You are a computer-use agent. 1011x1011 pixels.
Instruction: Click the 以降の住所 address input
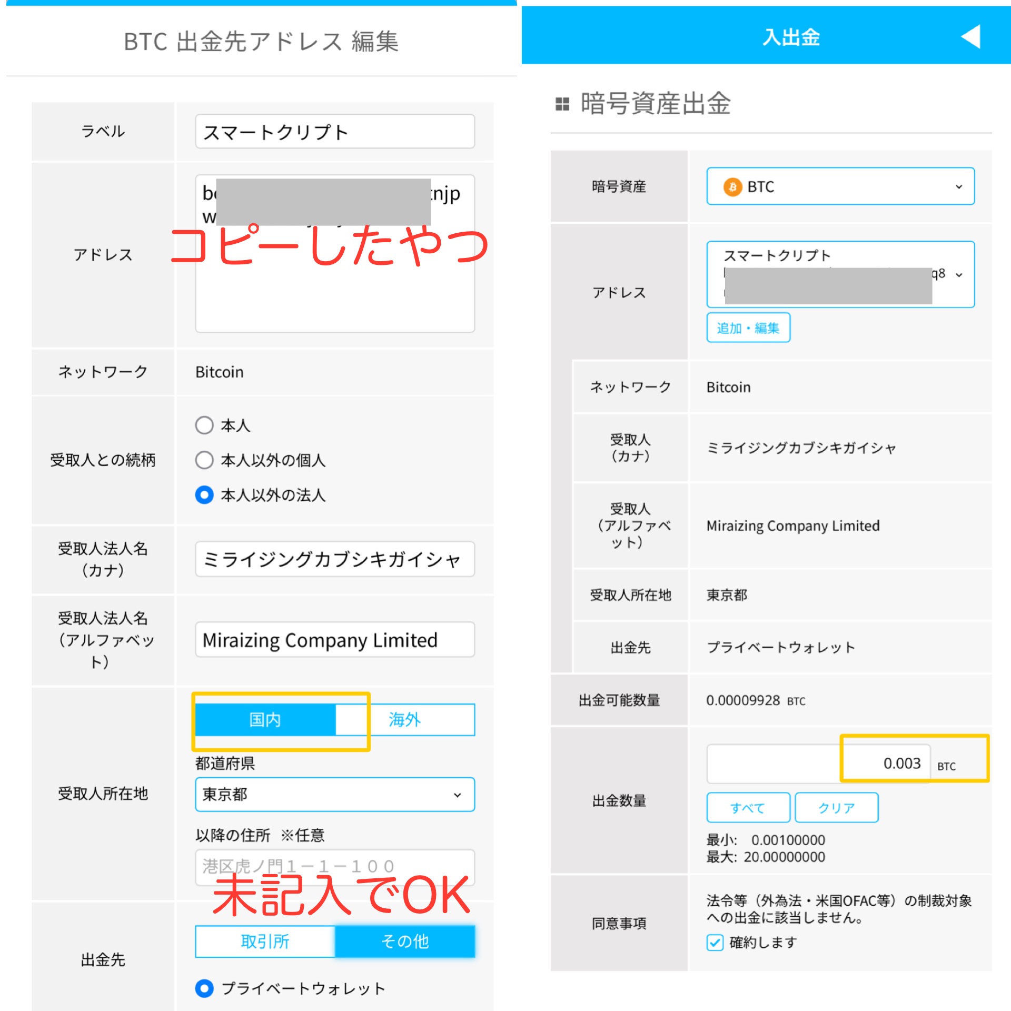tap(335, 867)
